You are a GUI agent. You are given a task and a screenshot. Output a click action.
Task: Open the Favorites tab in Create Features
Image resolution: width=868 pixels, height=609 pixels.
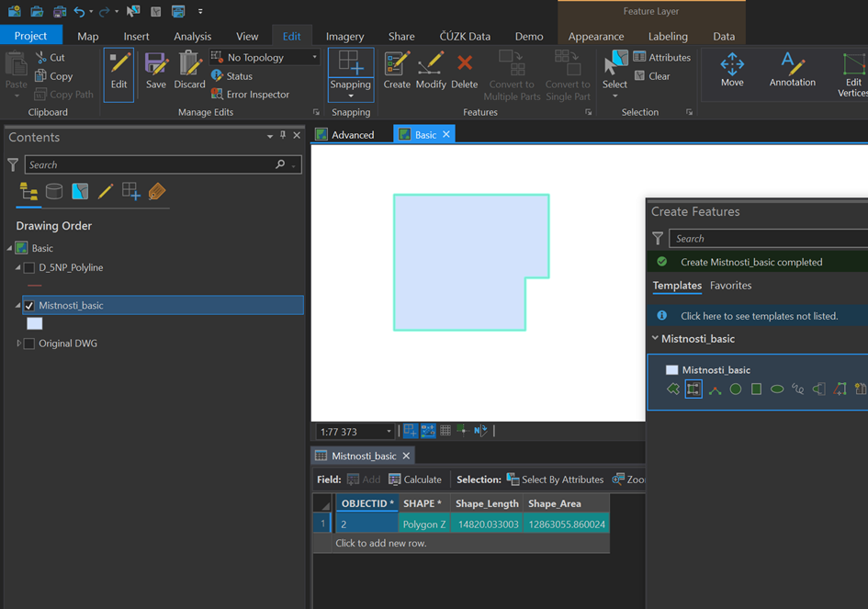point(730,286)
